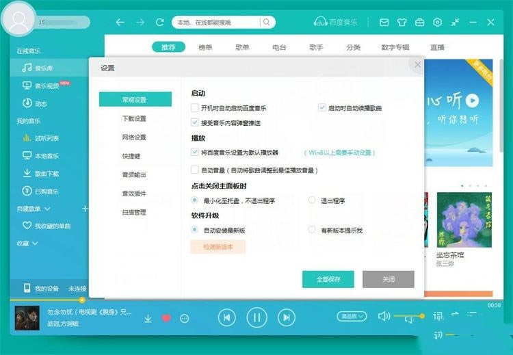Uncheck 启动时自动续播歌曲 checkbox
This screenshot has height=355, width=513.
322,108
